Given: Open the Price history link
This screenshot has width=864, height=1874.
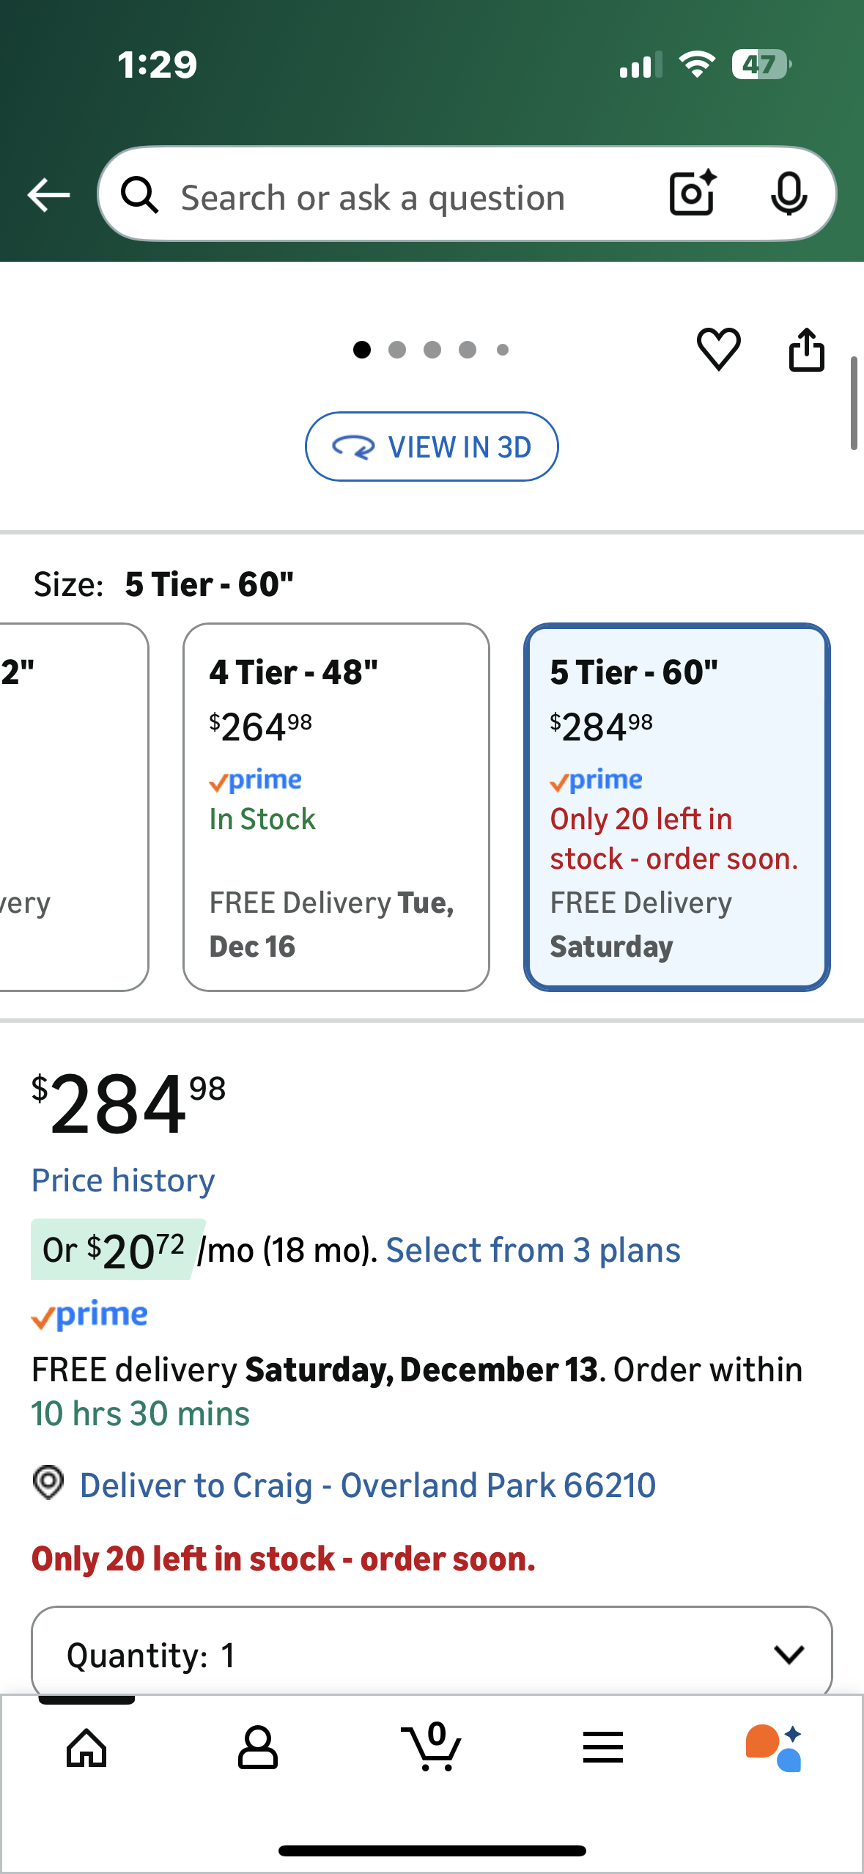Looking at the screenshot, I should (x=123, y=1180).
